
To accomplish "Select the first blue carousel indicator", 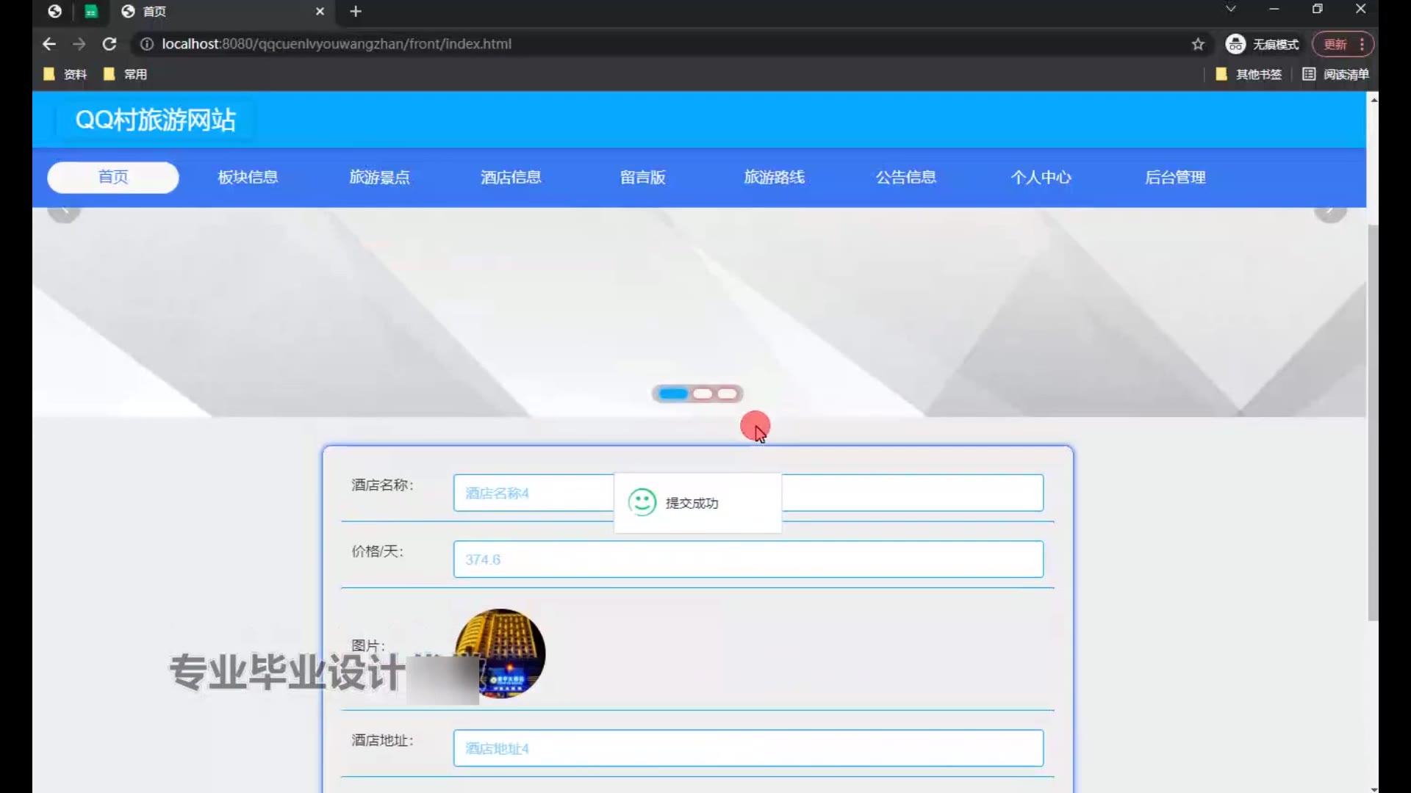I will (x=673, y=394).
